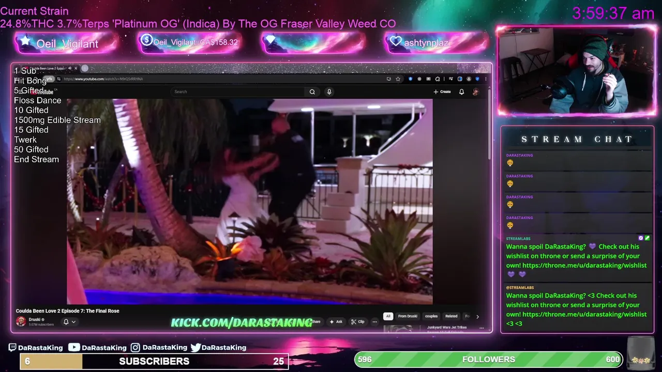Screen dimensions: 662x372
Task: Open the Druski channel name link
Action: [35, 319]
